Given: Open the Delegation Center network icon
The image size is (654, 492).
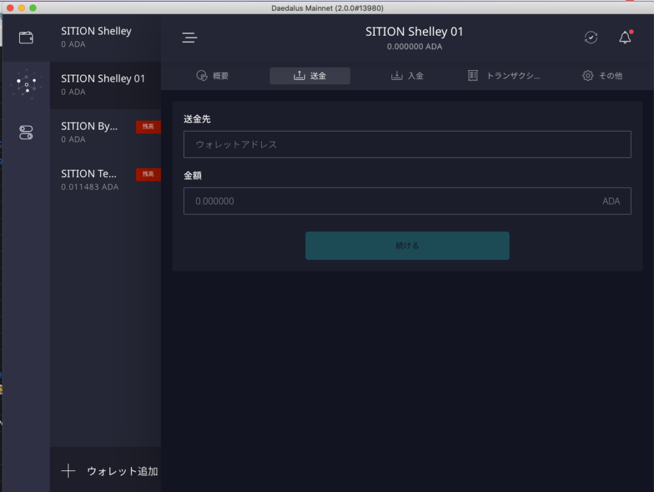Looking at the screenshot, I should (x=26, y=85).
